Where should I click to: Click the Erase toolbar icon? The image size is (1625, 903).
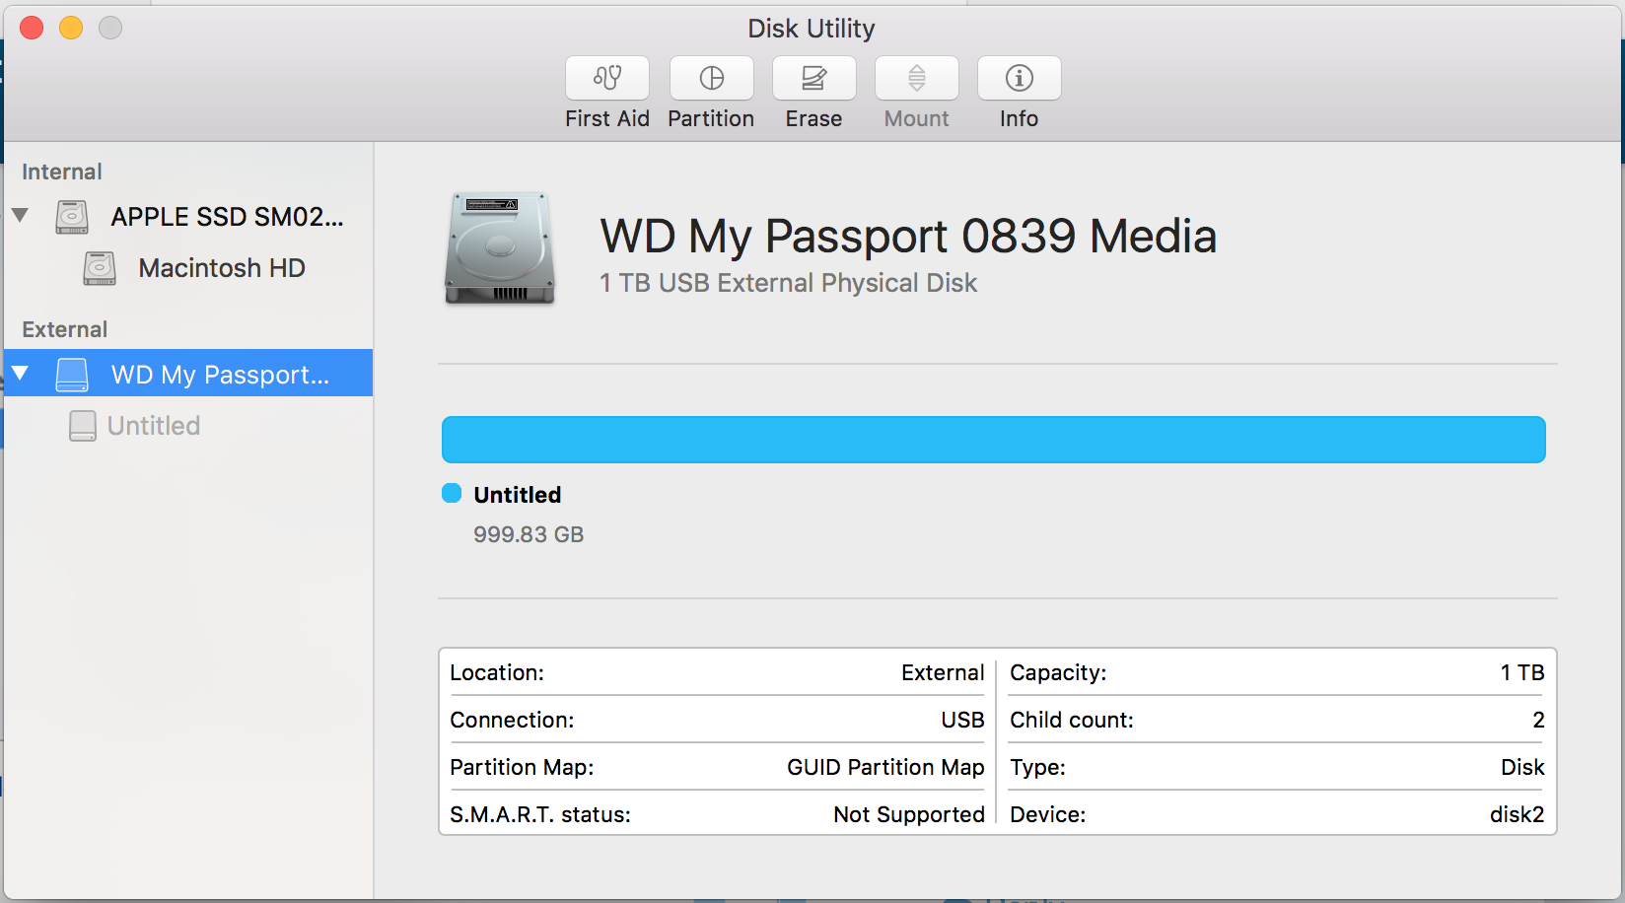(x=813, y=78)
